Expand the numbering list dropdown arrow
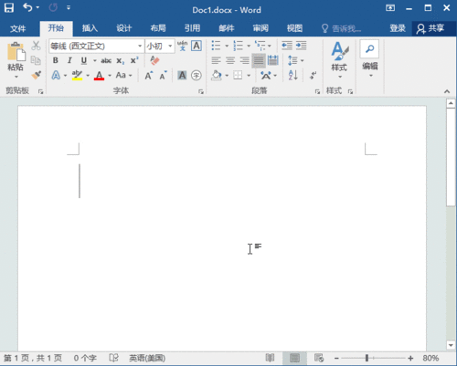Viewport: 457px width, 366px height. pyautogui.click(x=249, y=46)
